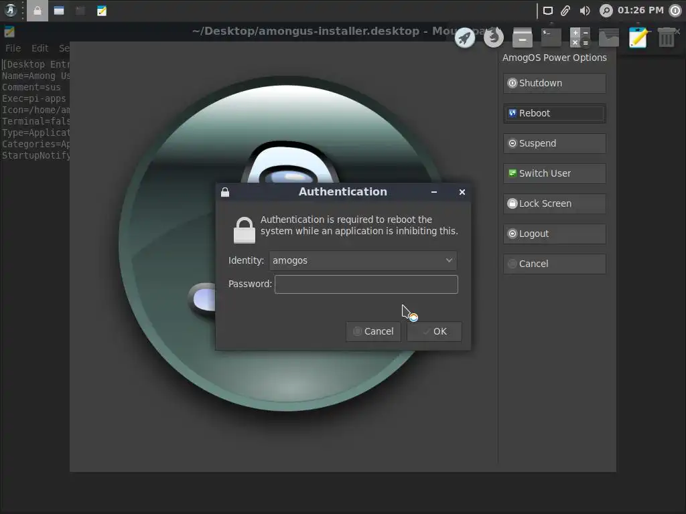Click the [Desktop Entry line in Mousepad
686x514 pixels.
click(36, 64)
